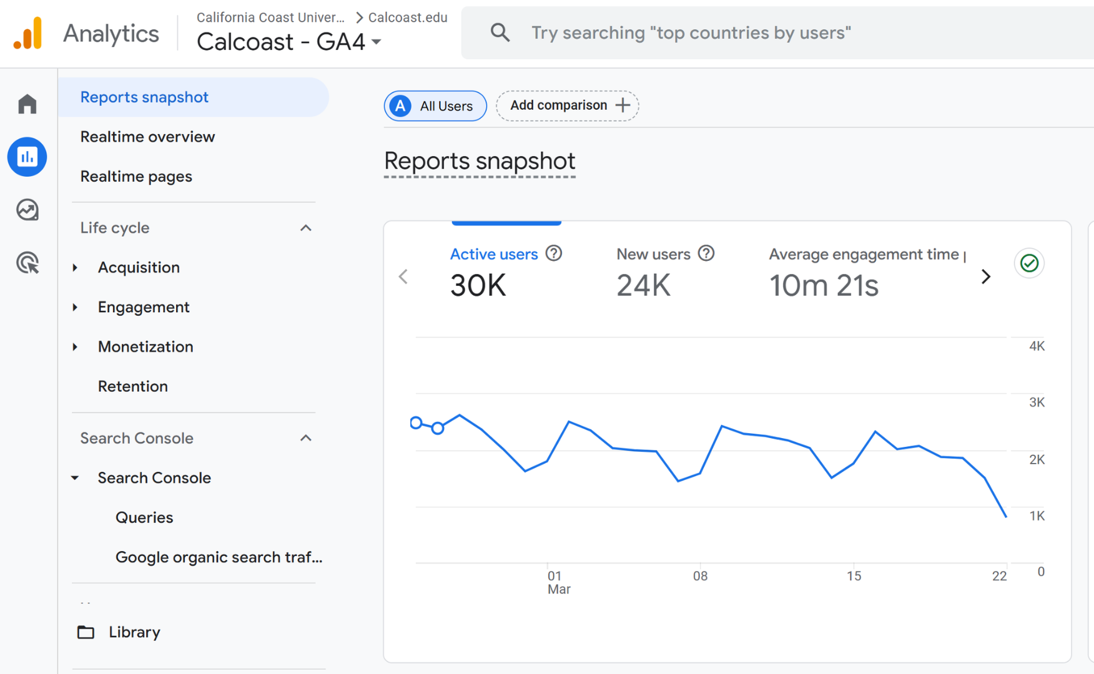Expand the Acquisition tree item
Viewport: 1094px width, 674px height.
pyautogui.click(x=76, y=268)
